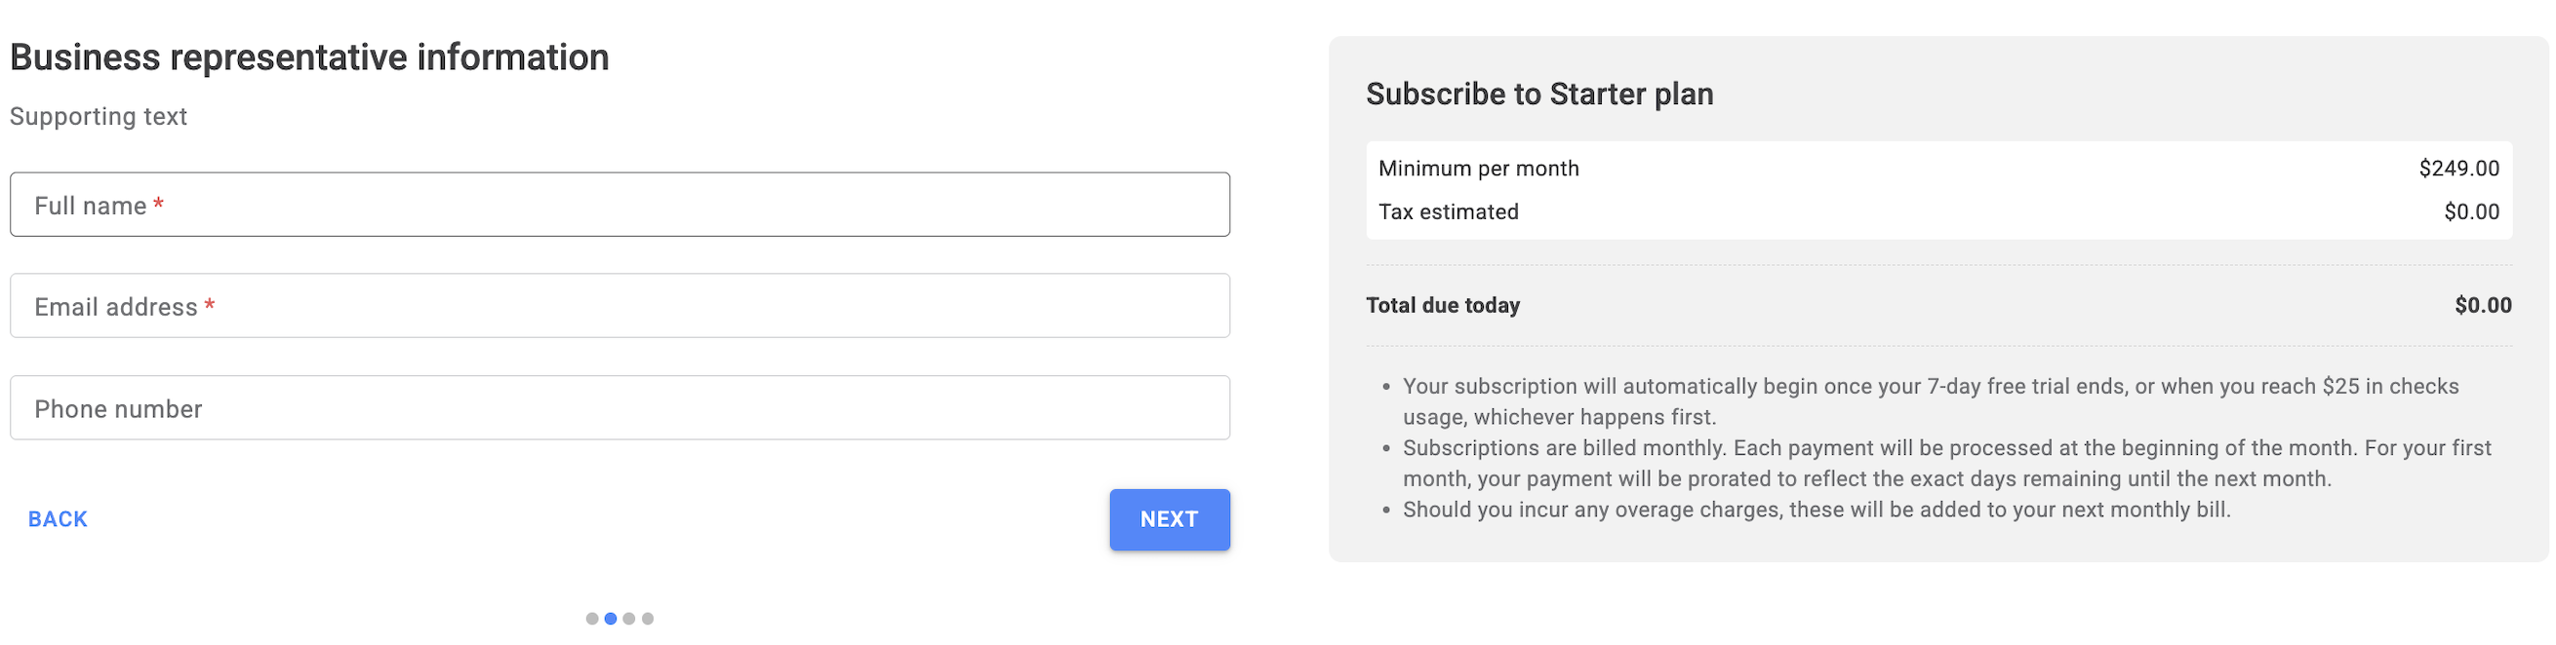This screenshot has height=645, width=2556.
Task: Click the Full name input field
Action: [x=619, y=205]
